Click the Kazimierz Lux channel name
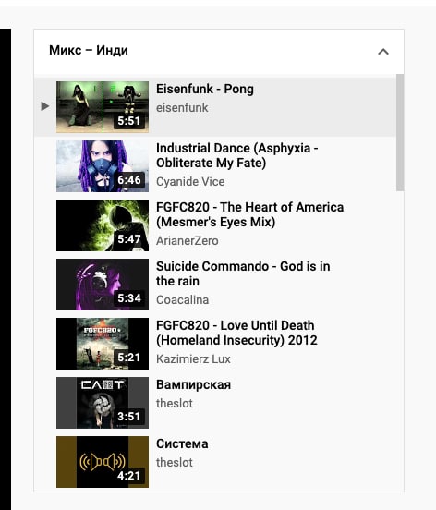The width and height of the screenshot is (436, 510). point(193,359)
